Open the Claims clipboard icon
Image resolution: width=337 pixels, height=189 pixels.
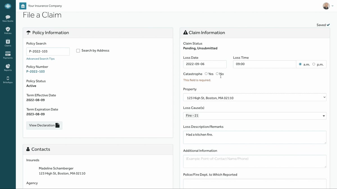tap(8, 41)
